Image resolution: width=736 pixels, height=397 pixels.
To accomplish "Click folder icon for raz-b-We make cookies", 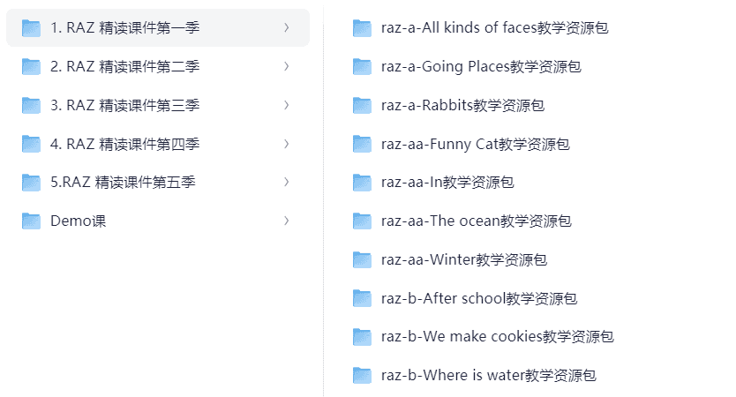I will pos(362,336).
